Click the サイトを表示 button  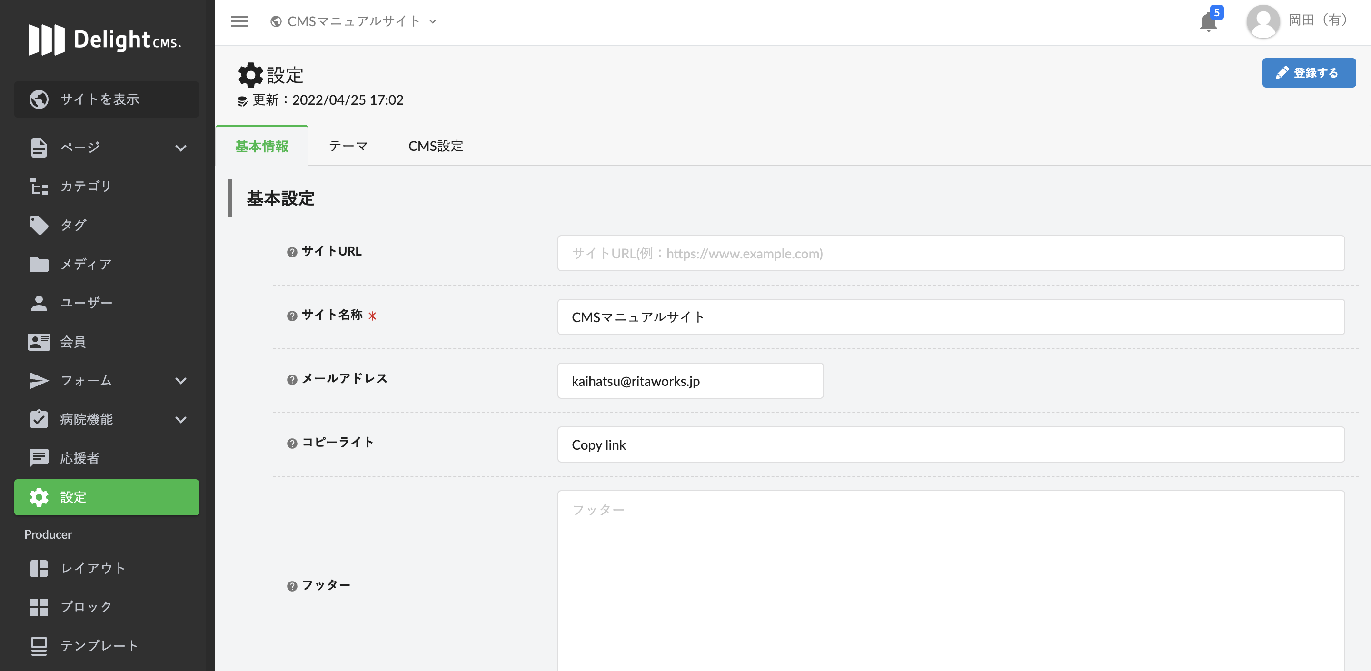coord(107,99)
